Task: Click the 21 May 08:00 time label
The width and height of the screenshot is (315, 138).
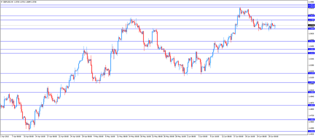Action: 157,136
